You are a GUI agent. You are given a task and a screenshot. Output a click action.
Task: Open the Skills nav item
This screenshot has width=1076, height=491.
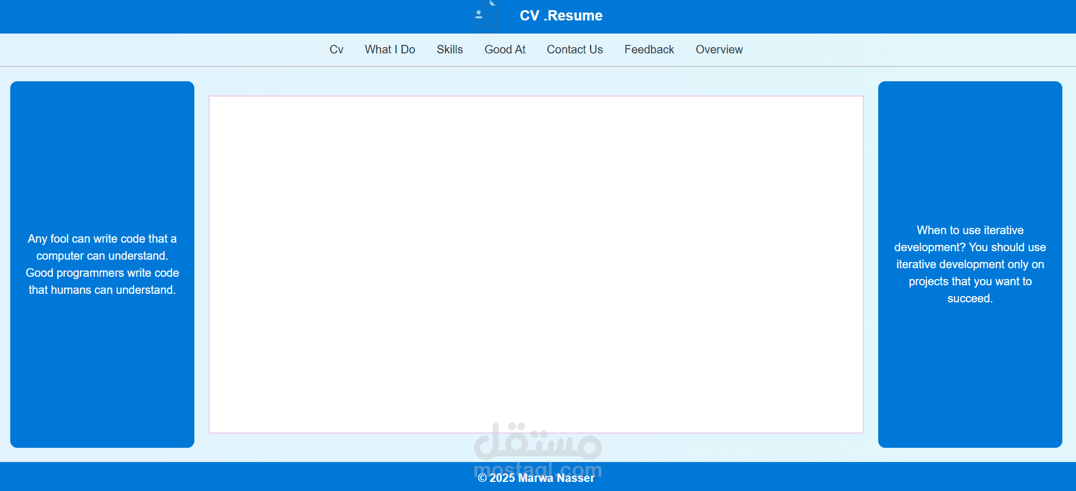pyautogui.click(x=450, y=49)
